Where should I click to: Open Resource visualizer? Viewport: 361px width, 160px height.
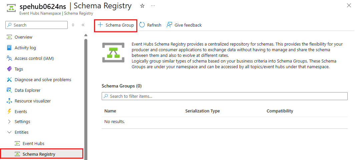[x=33, y=101]
